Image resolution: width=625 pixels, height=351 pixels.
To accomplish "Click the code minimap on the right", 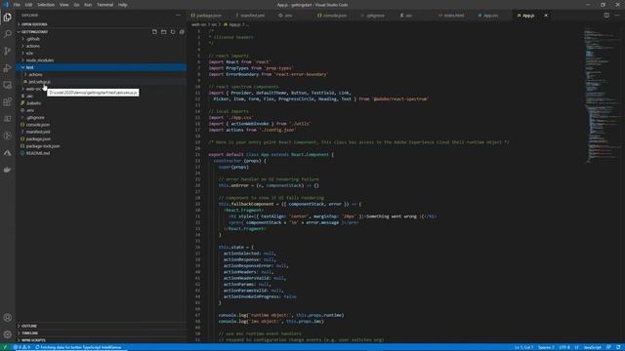I will click(603, 96).
